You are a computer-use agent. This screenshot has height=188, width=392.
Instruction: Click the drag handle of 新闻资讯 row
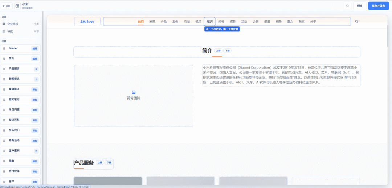[4, 79]
